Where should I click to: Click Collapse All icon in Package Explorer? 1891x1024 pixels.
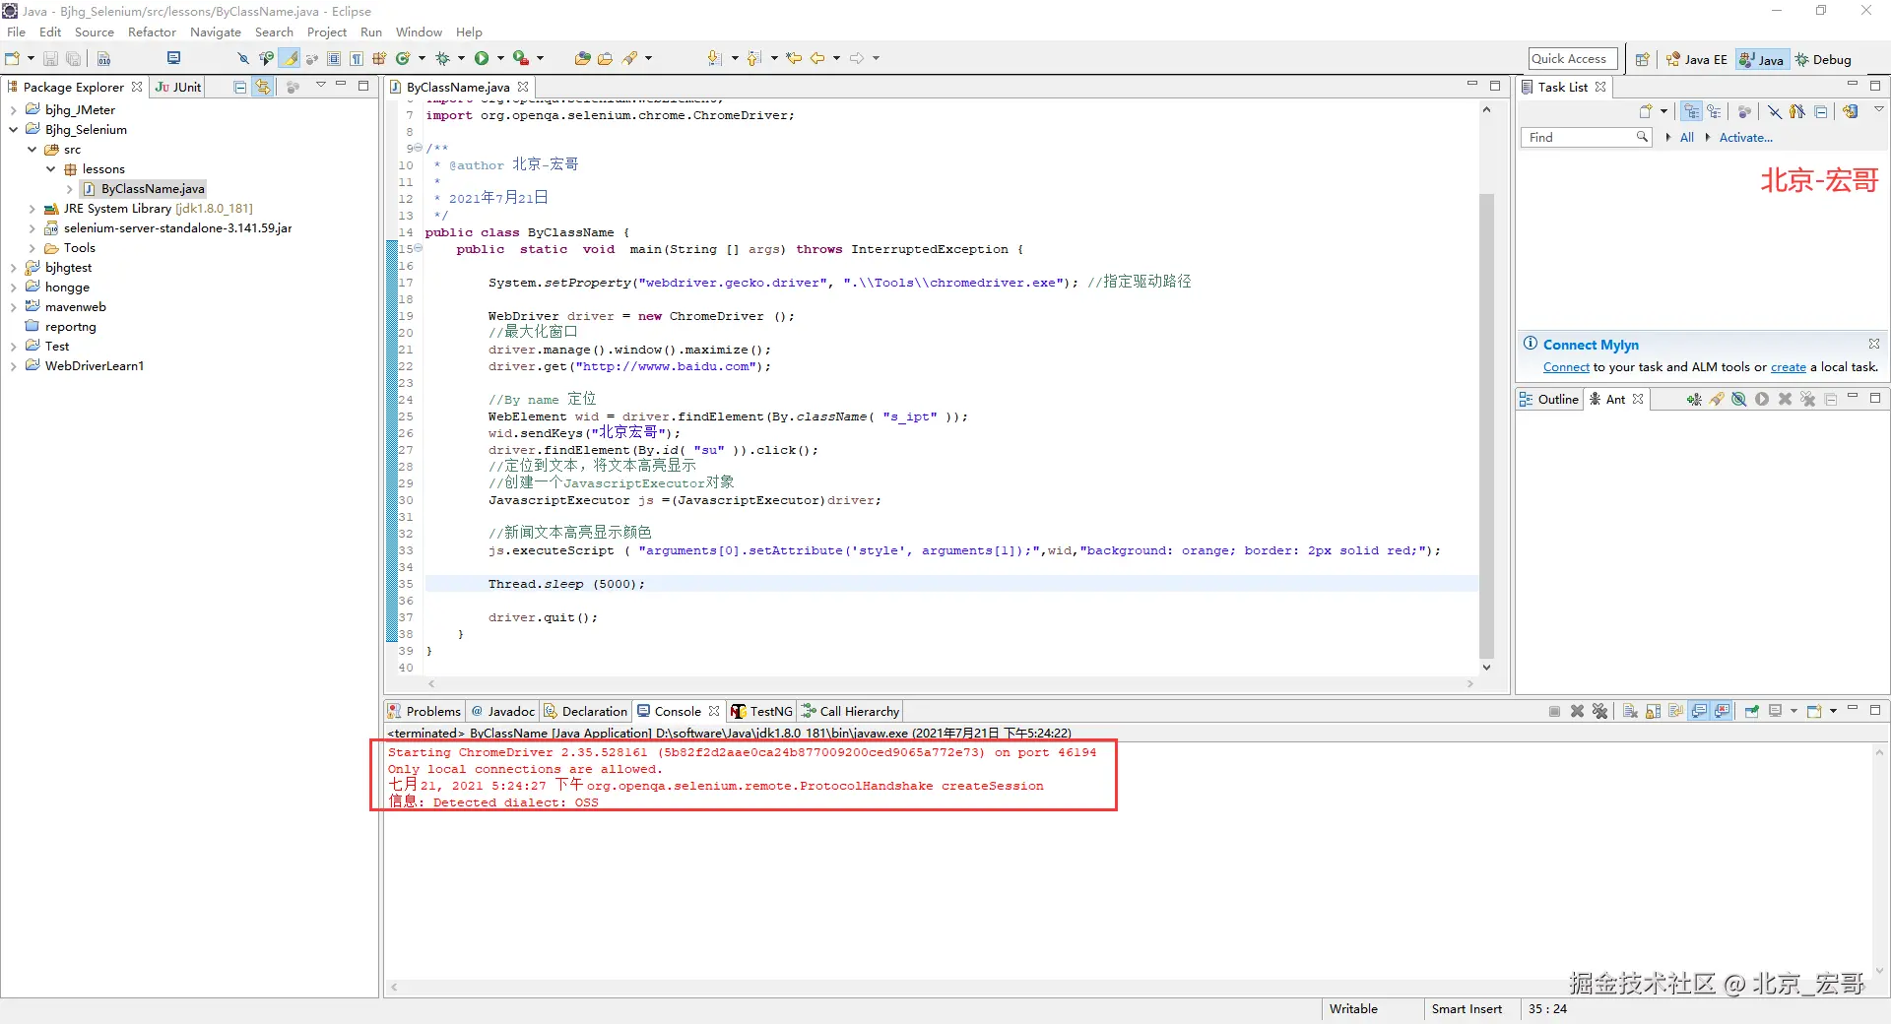point(239,87)
